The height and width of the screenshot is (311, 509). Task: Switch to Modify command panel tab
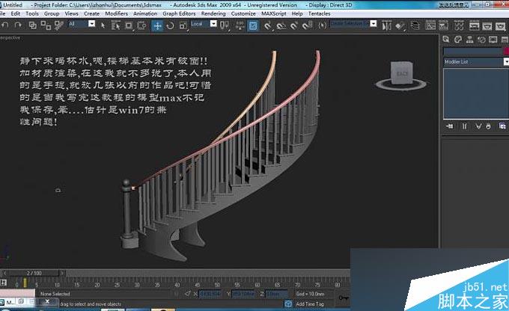click(x=458, y=40)
